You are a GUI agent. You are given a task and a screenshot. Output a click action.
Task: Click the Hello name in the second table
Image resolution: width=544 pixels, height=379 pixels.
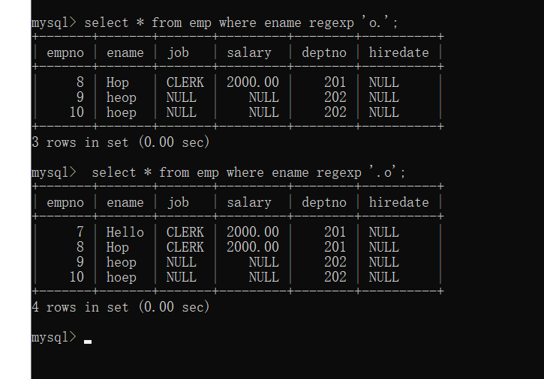(125, 231)
